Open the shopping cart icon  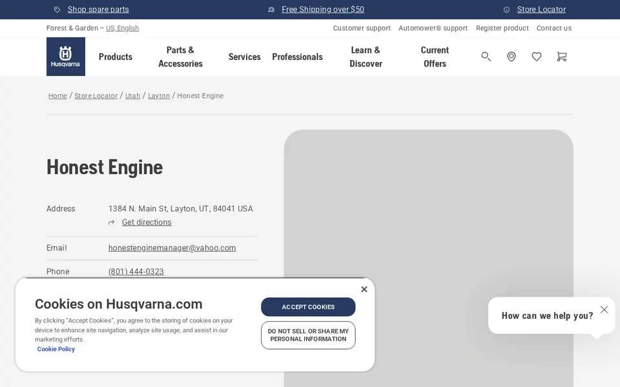[561, 57]
